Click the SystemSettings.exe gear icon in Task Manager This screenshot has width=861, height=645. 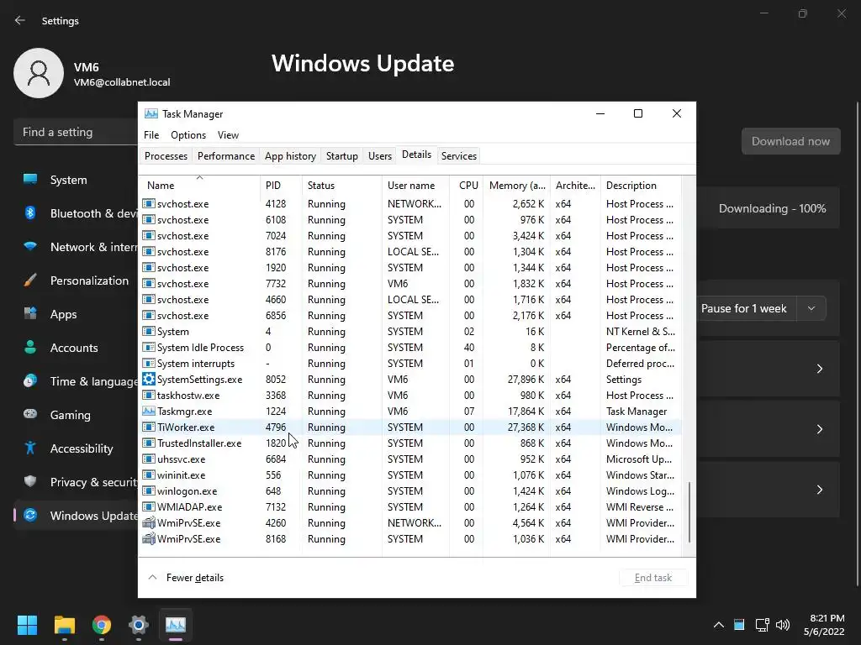coord(149,379)
